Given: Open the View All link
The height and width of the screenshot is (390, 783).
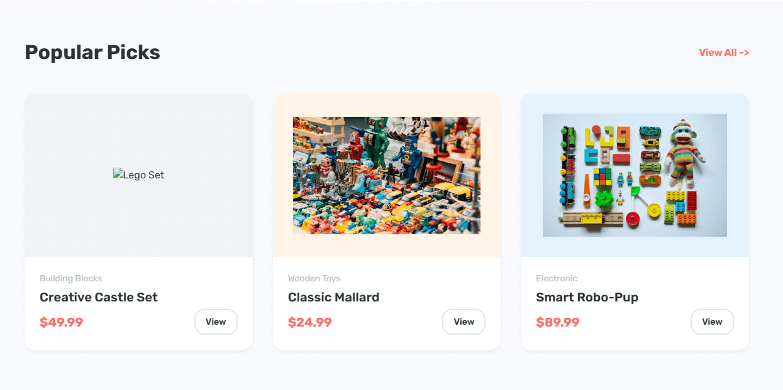Looking at the screenshot, I should [723, 53].
